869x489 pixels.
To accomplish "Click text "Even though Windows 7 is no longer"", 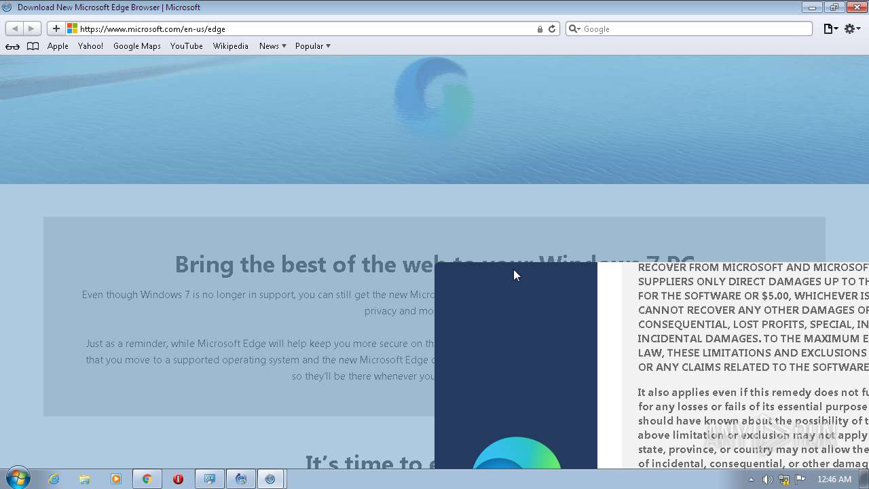I will [258, 302].
